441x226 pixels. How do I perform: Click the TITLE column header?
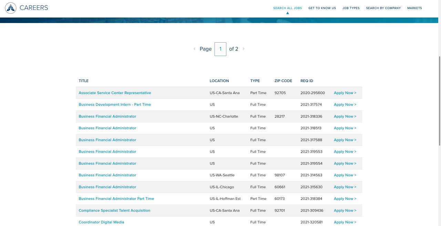click(x=83, y=81)
